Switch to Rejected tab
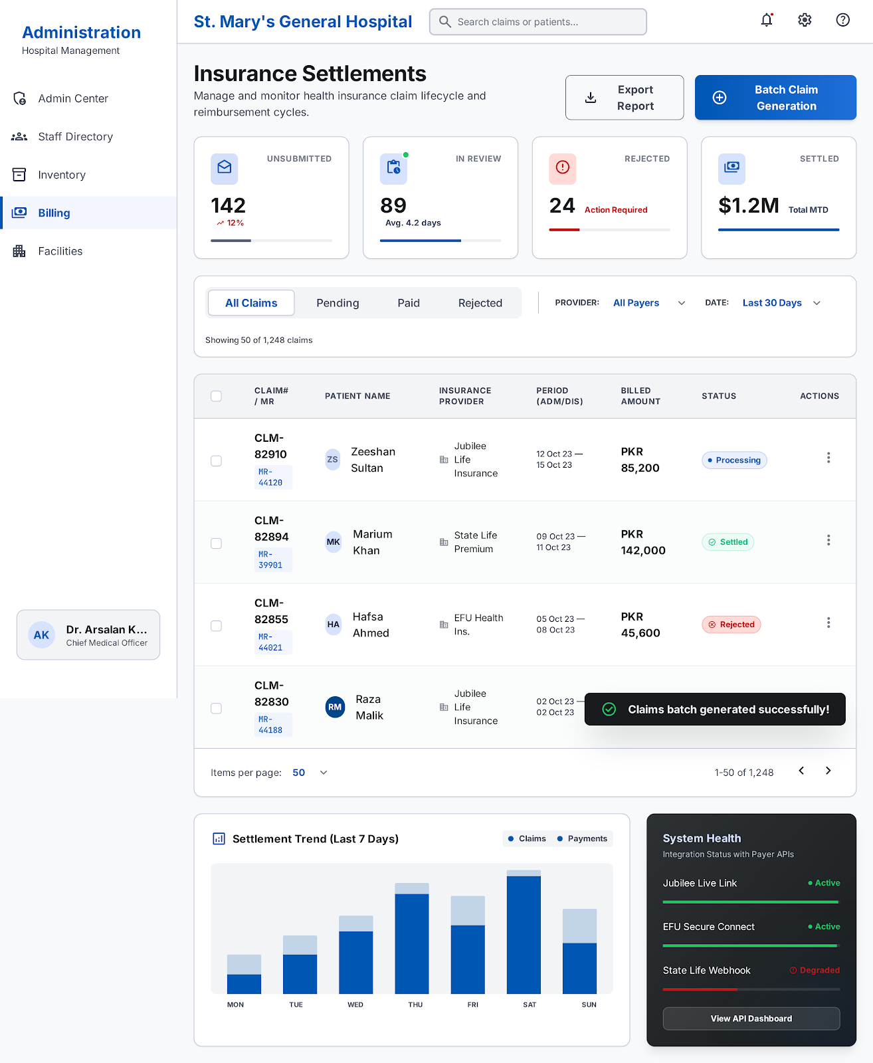Screen dimensions: 873x1063 click(480, 303)
